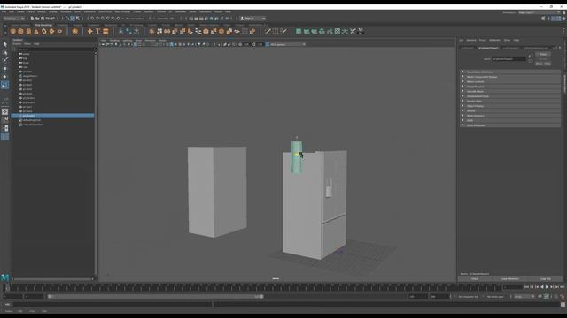Select pCylinder3 row in the Outliner
Viewport: 567px width, 318px height.
53,116
